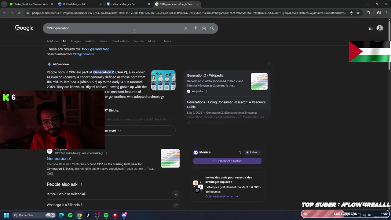Follow "Obtenez-le maintenant" link
This screenshot has height=220, width=391.
[221, 196]
